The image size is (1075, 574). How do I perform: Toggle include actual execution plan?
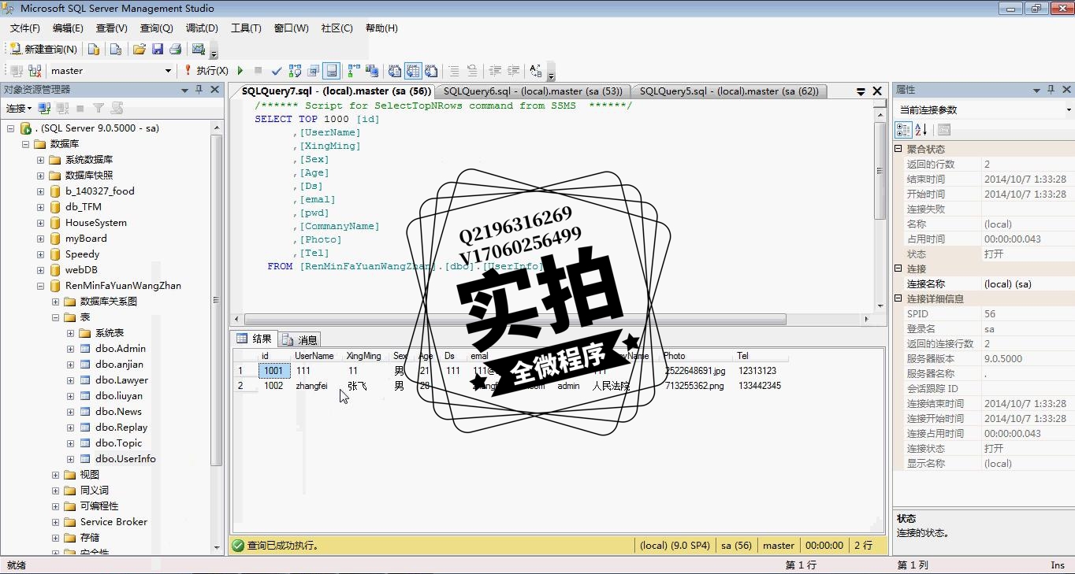point(354,71)
